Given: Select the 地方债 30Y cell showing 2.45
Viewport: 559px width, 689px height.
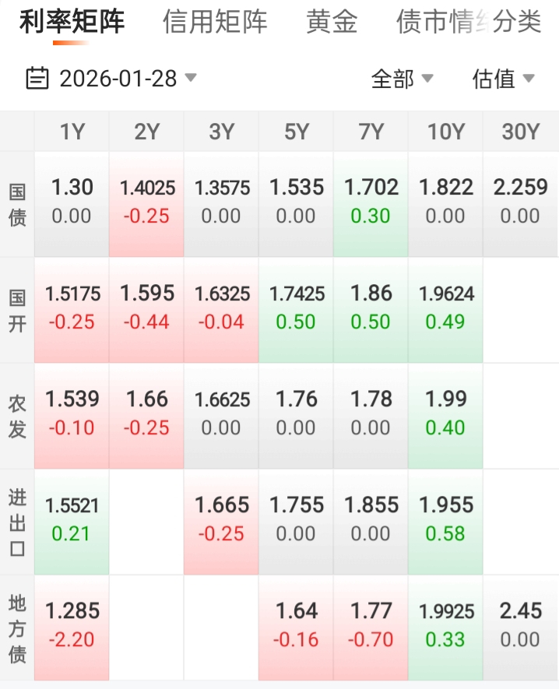Looking at the screenshot, I should click(x=520, y=627).
